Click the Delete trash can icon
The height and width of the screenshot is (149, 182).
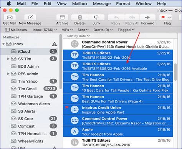pos(80,17)
